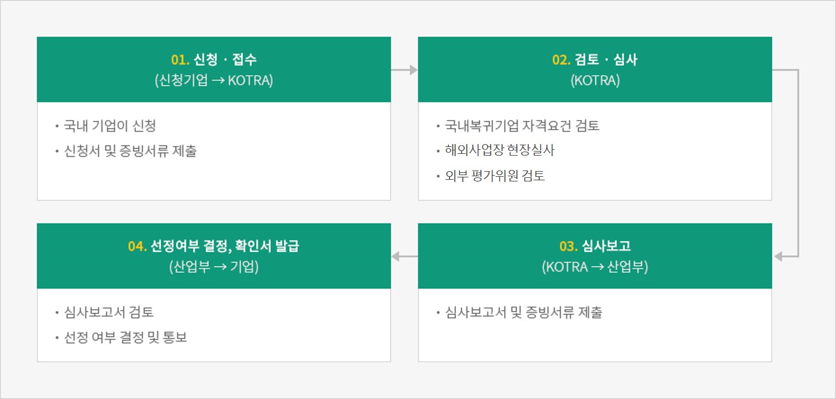Image resolution: width=836 pixels, height=399 pixels.
Task: Click the '(신청기업 → KOTRA)' subtitle
Action: pos(213,80)
